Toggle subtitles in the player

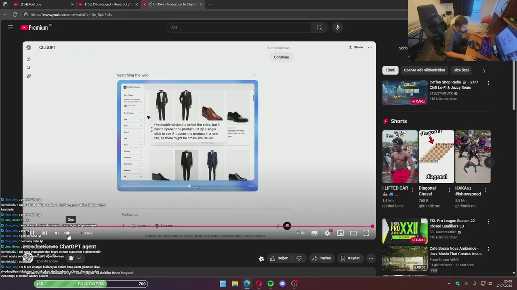pyautogui.click(x=314, y=233)
